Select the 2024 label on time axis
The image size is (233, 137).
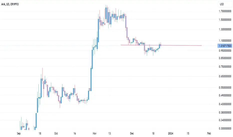pyautogui.click(x=170, y=134)
